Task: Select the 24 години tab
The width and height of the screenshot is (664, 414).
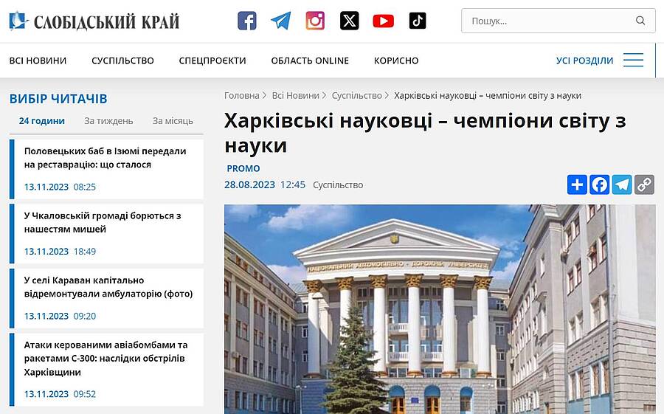Action: tap(42, 121)
